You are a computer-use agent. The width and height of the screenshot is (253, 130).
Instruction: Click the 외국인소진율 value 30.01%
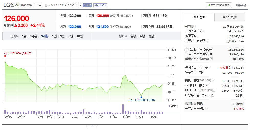[x=238, y=59]
